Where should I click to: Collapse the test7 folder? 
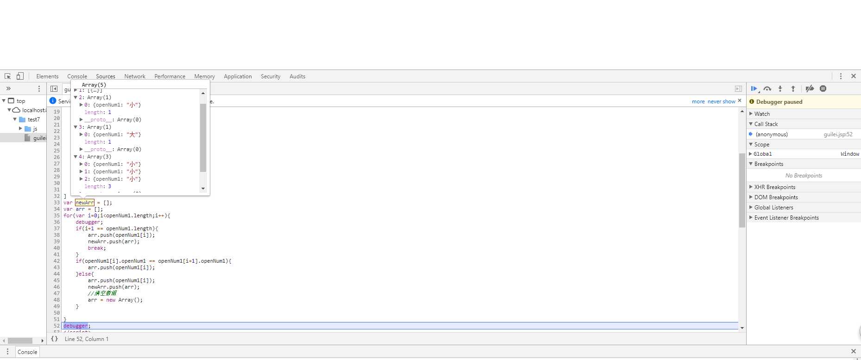pos(15,119)
